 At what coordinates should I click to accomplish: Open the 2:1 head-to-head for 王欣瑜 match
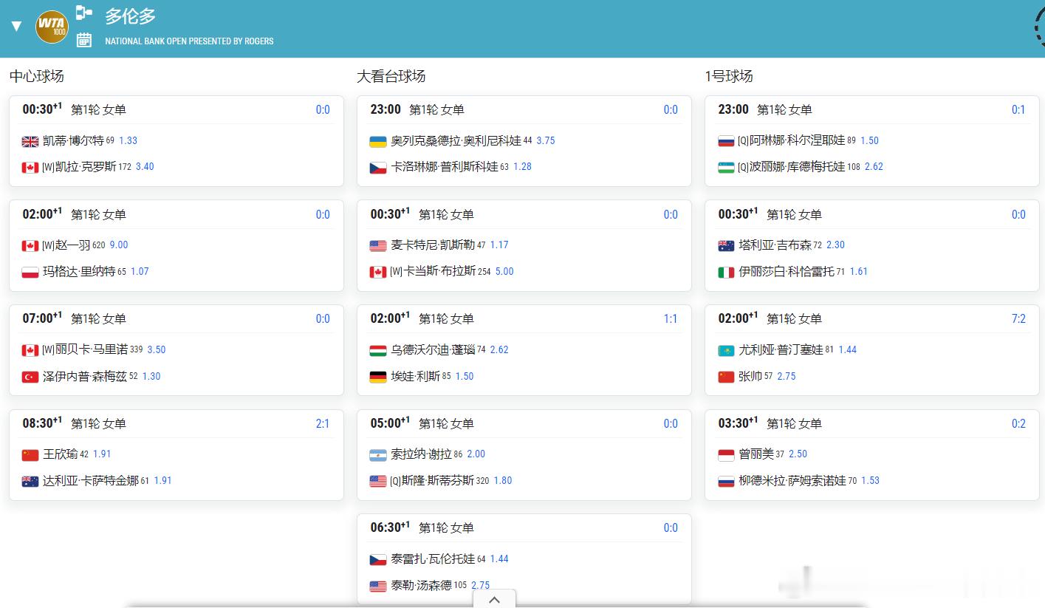(323, 423)
